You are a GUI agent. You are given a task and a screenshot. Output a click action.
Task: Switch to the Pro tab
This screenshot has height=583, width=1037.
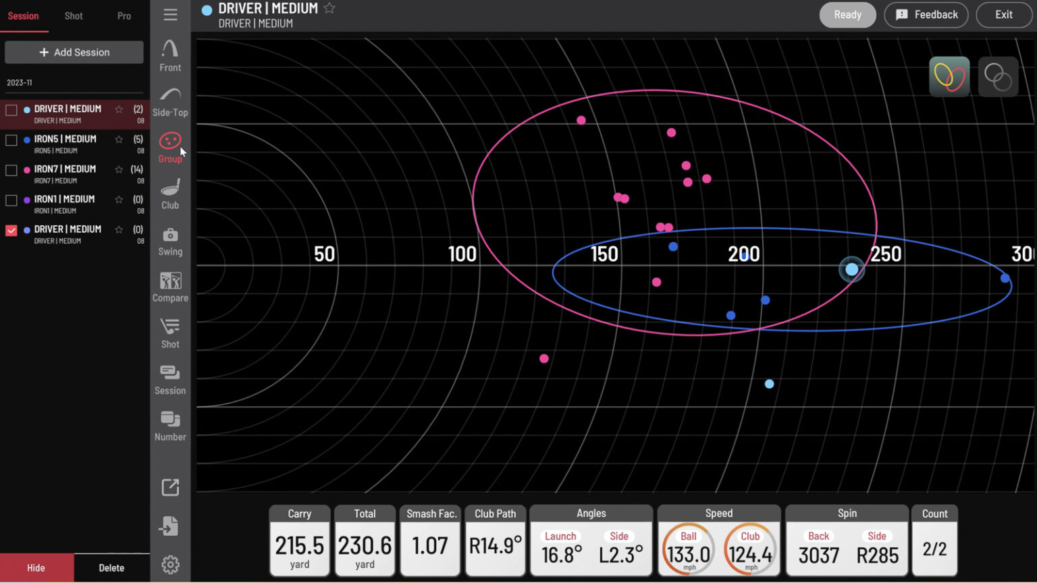click(124, 16)
